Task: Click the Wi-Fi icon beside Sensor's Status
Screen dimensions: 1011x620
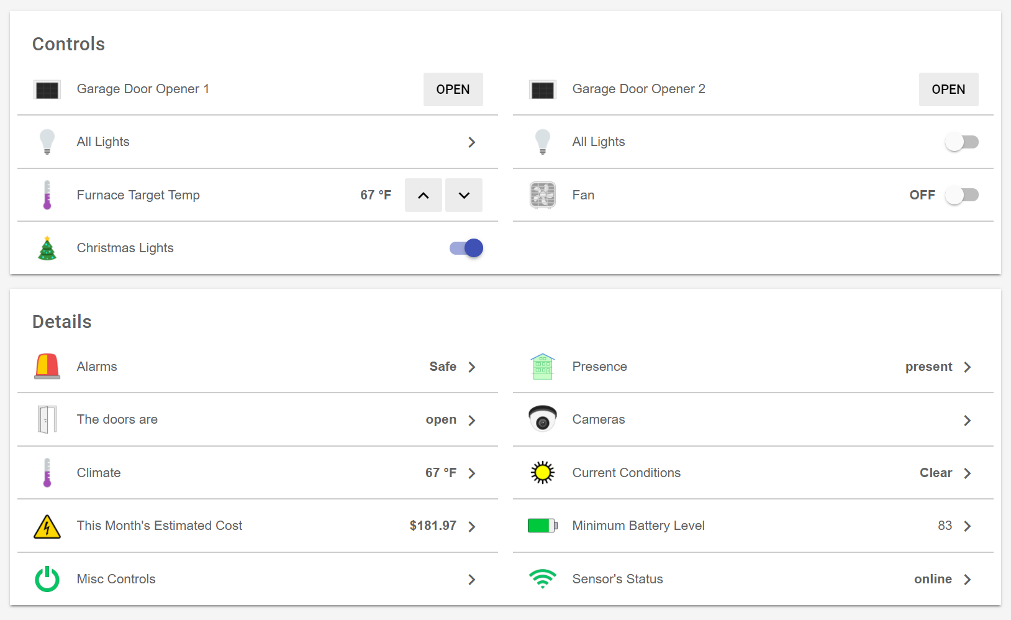Action: click(542, 579)
